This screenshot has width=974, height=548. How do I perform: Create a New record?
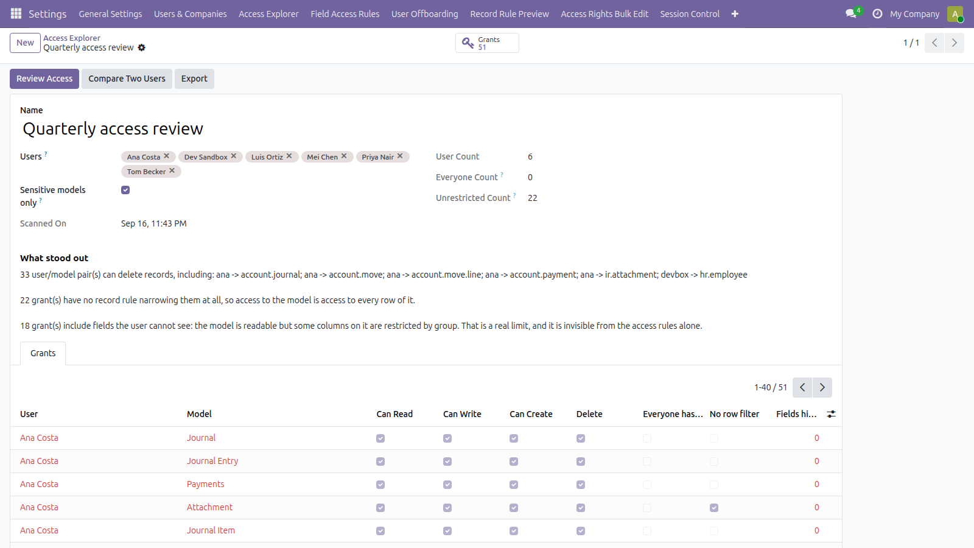tap(25, 43)
